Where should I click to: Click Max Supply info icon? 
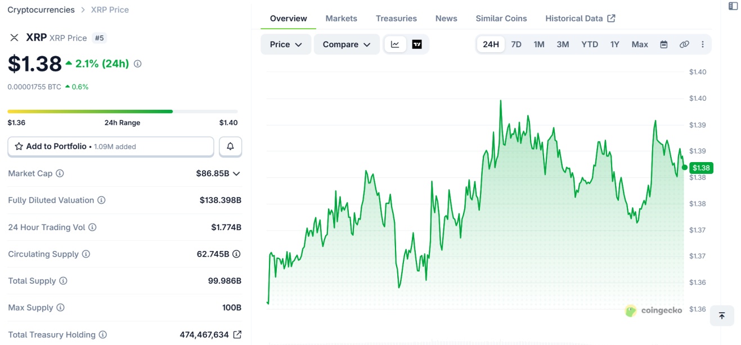pyautogui.click(x=60, y=308)
